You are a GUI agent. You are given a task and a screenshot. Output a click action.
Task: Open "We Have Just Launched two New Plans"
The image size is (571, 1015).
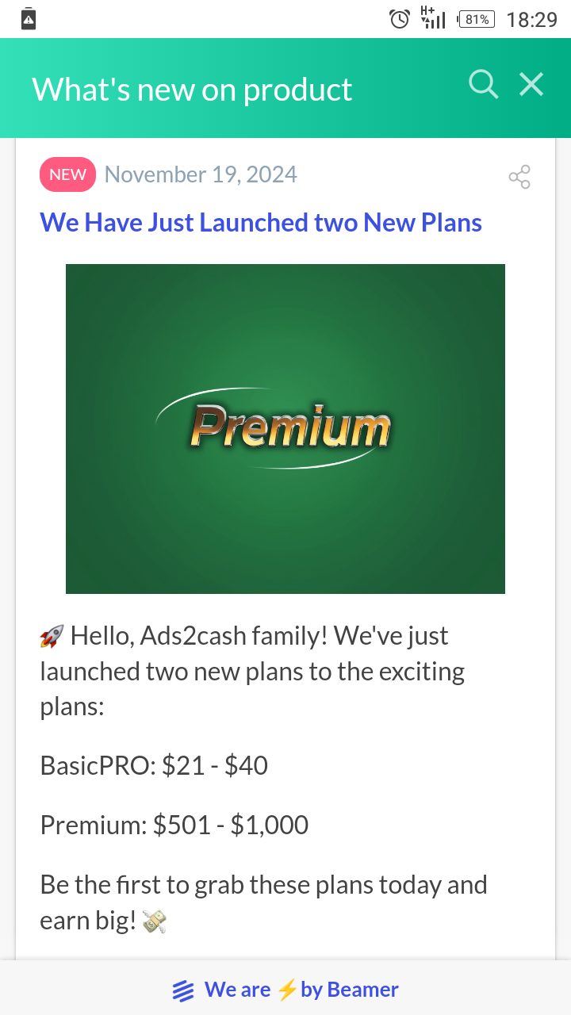(261, 222)
